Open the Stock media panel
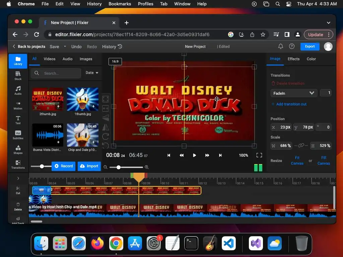343x257 pixels. (18, 76)
